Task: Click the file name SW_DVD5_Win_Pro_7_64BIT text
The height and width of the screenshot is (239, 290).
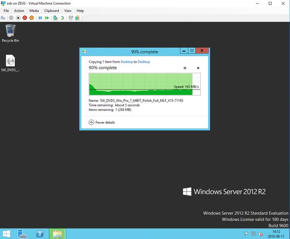Action: pos(141,101)
